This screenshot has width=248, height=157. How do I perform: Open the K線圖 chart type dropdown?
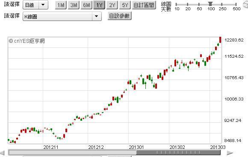coord(62,16)
